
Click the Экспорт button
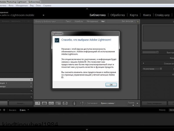21,103
